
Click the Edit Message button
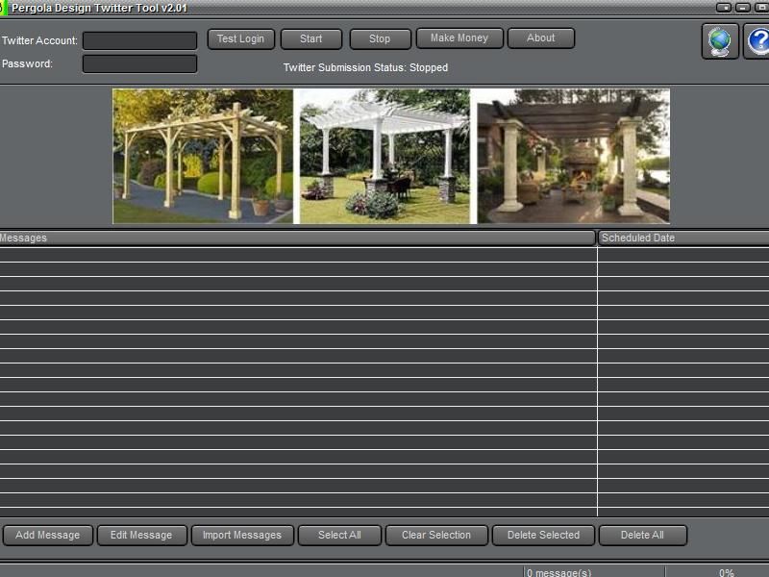[141, 536]
